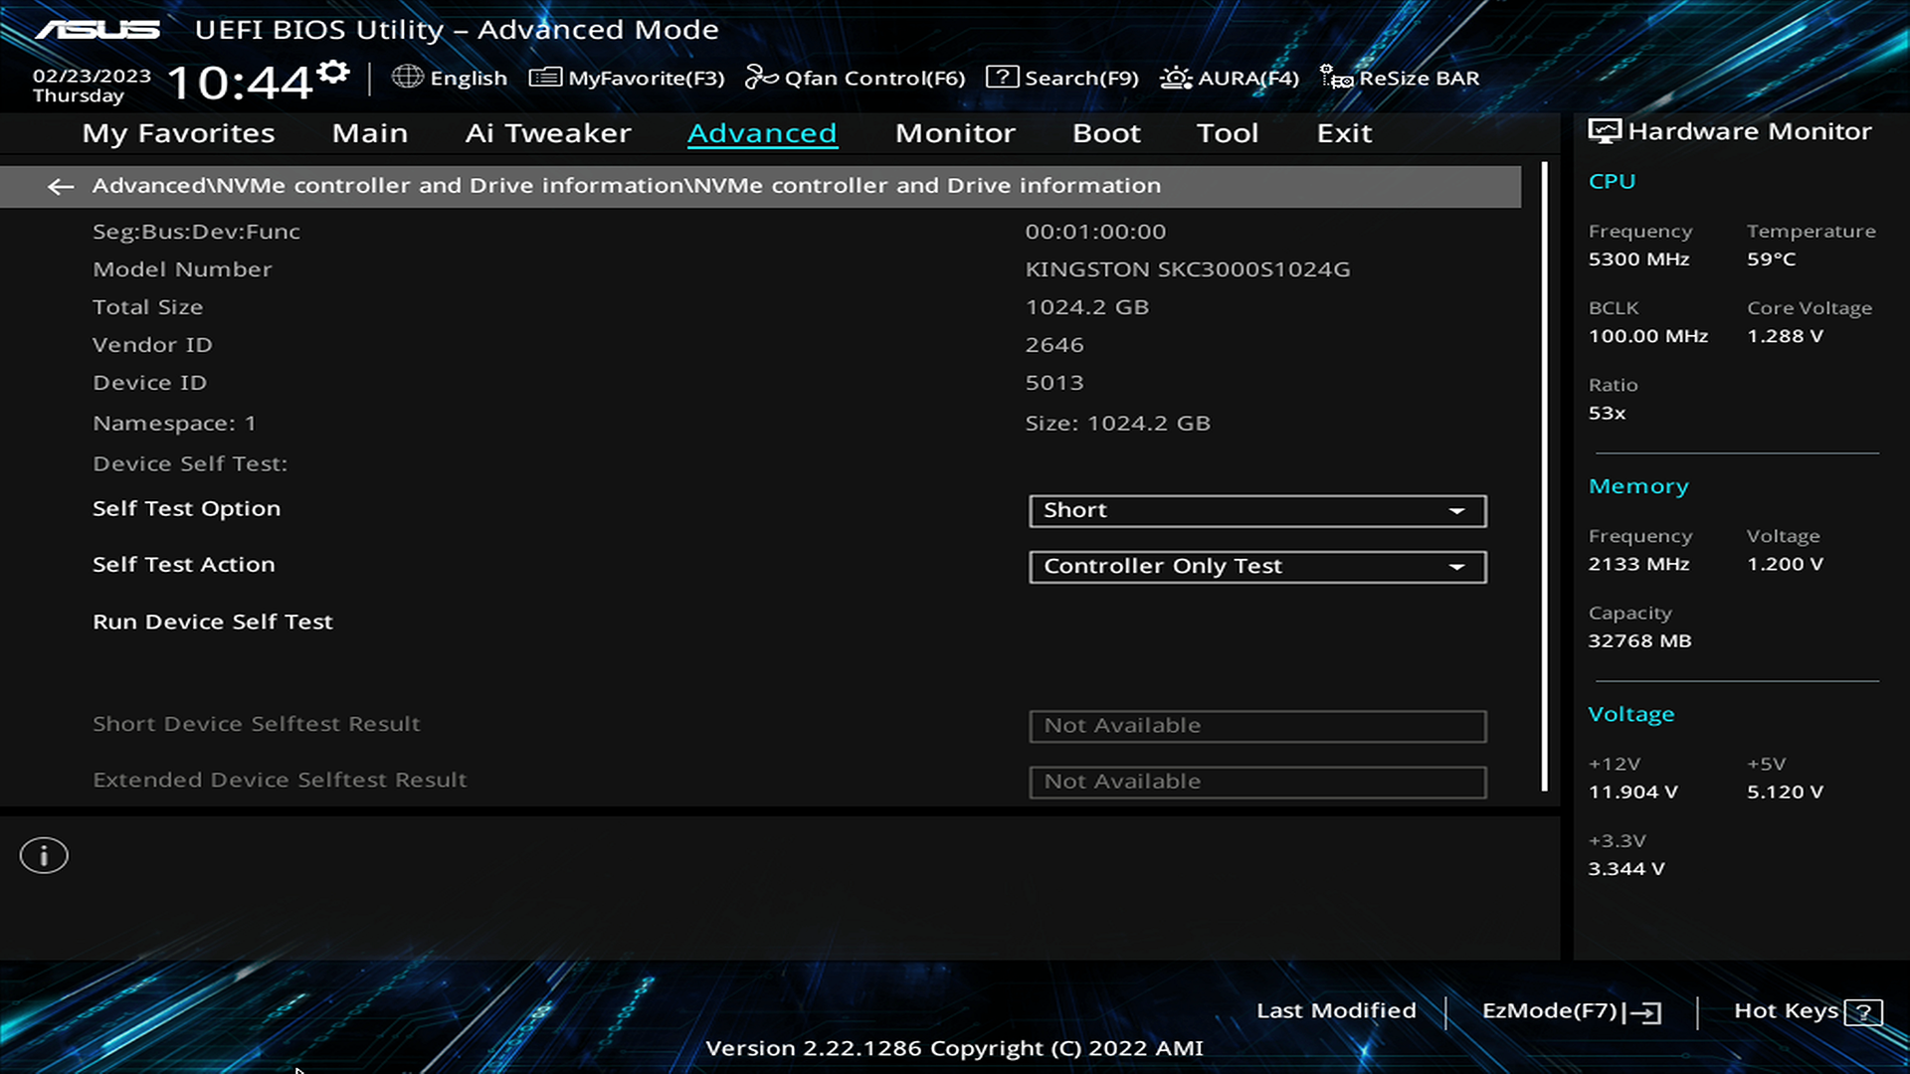Image resolution: width=1910 pixels, height=1074 pixels.
Task: Expand Self Test Action dropdown
Action: pos(1257,567)
